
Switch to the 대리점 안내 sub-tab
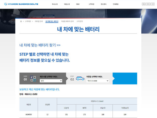[39, 21]
